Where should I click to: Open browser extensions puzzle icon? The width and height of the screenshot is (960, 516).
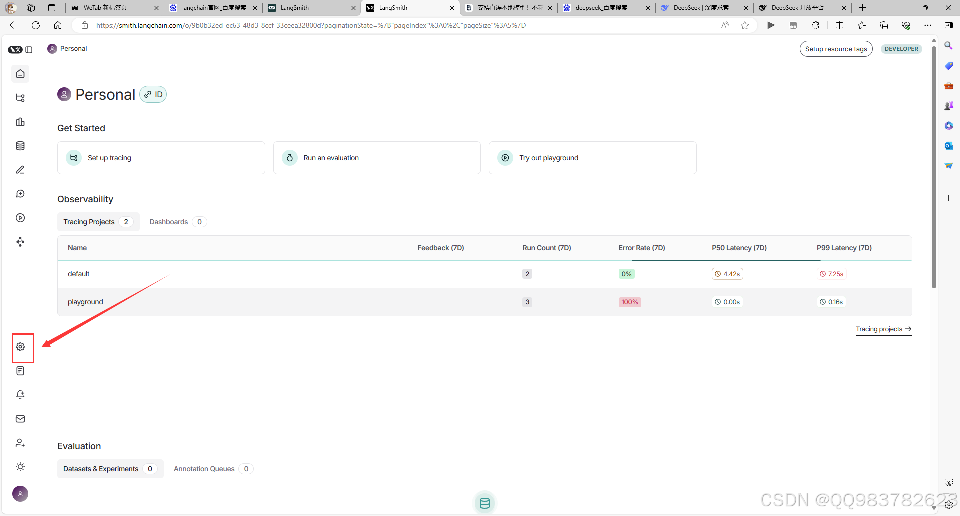pos(815,25)
